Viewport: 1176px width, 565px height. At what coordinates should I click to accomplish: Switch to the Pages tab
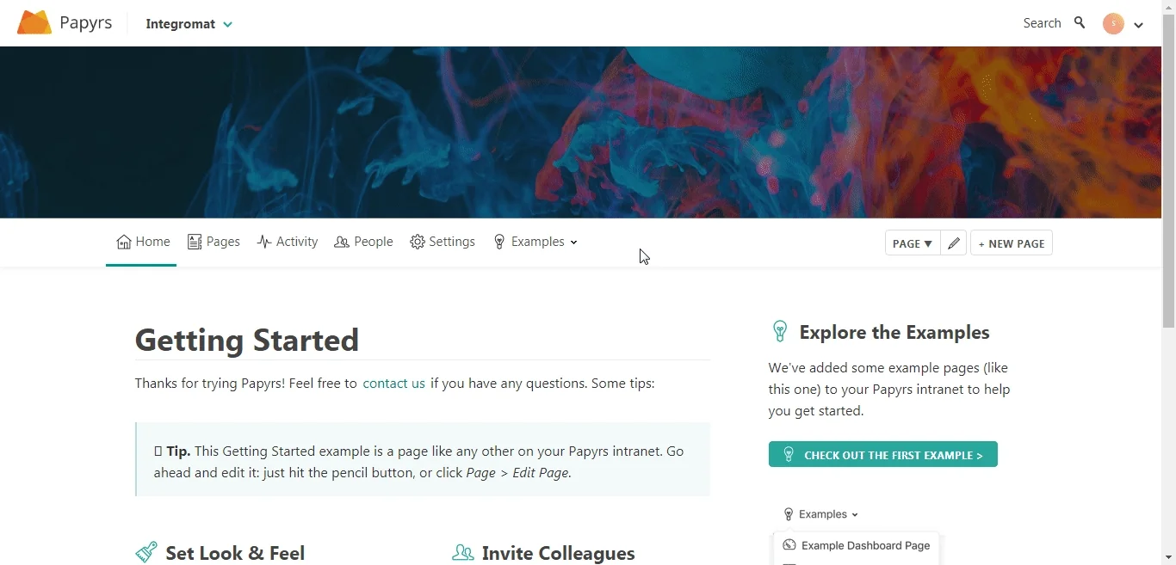pos(214,242)
